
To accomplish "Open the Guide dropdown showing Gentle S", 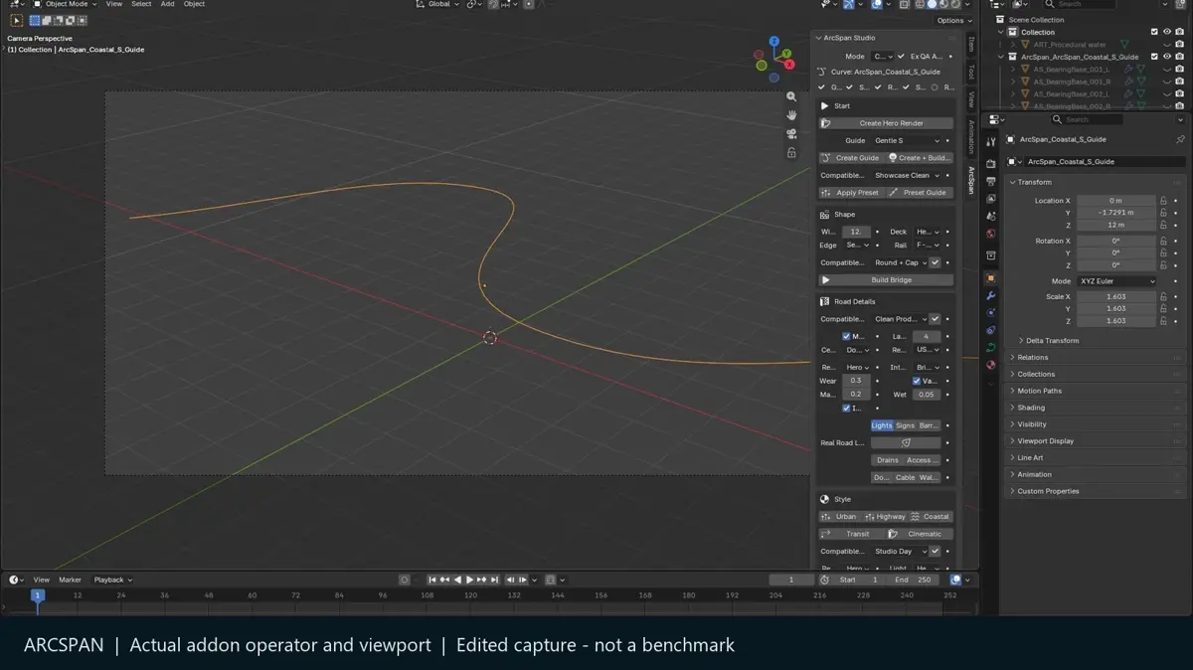I will pyautogui.click(x=906, y=141).
